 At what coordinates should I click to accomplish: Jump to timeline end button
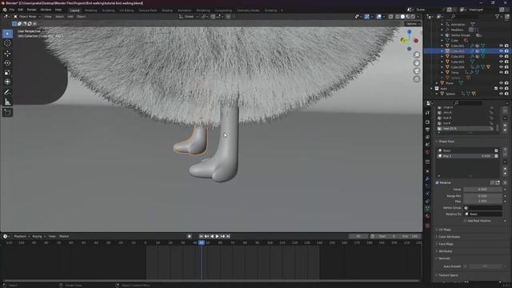coord(228,236)
